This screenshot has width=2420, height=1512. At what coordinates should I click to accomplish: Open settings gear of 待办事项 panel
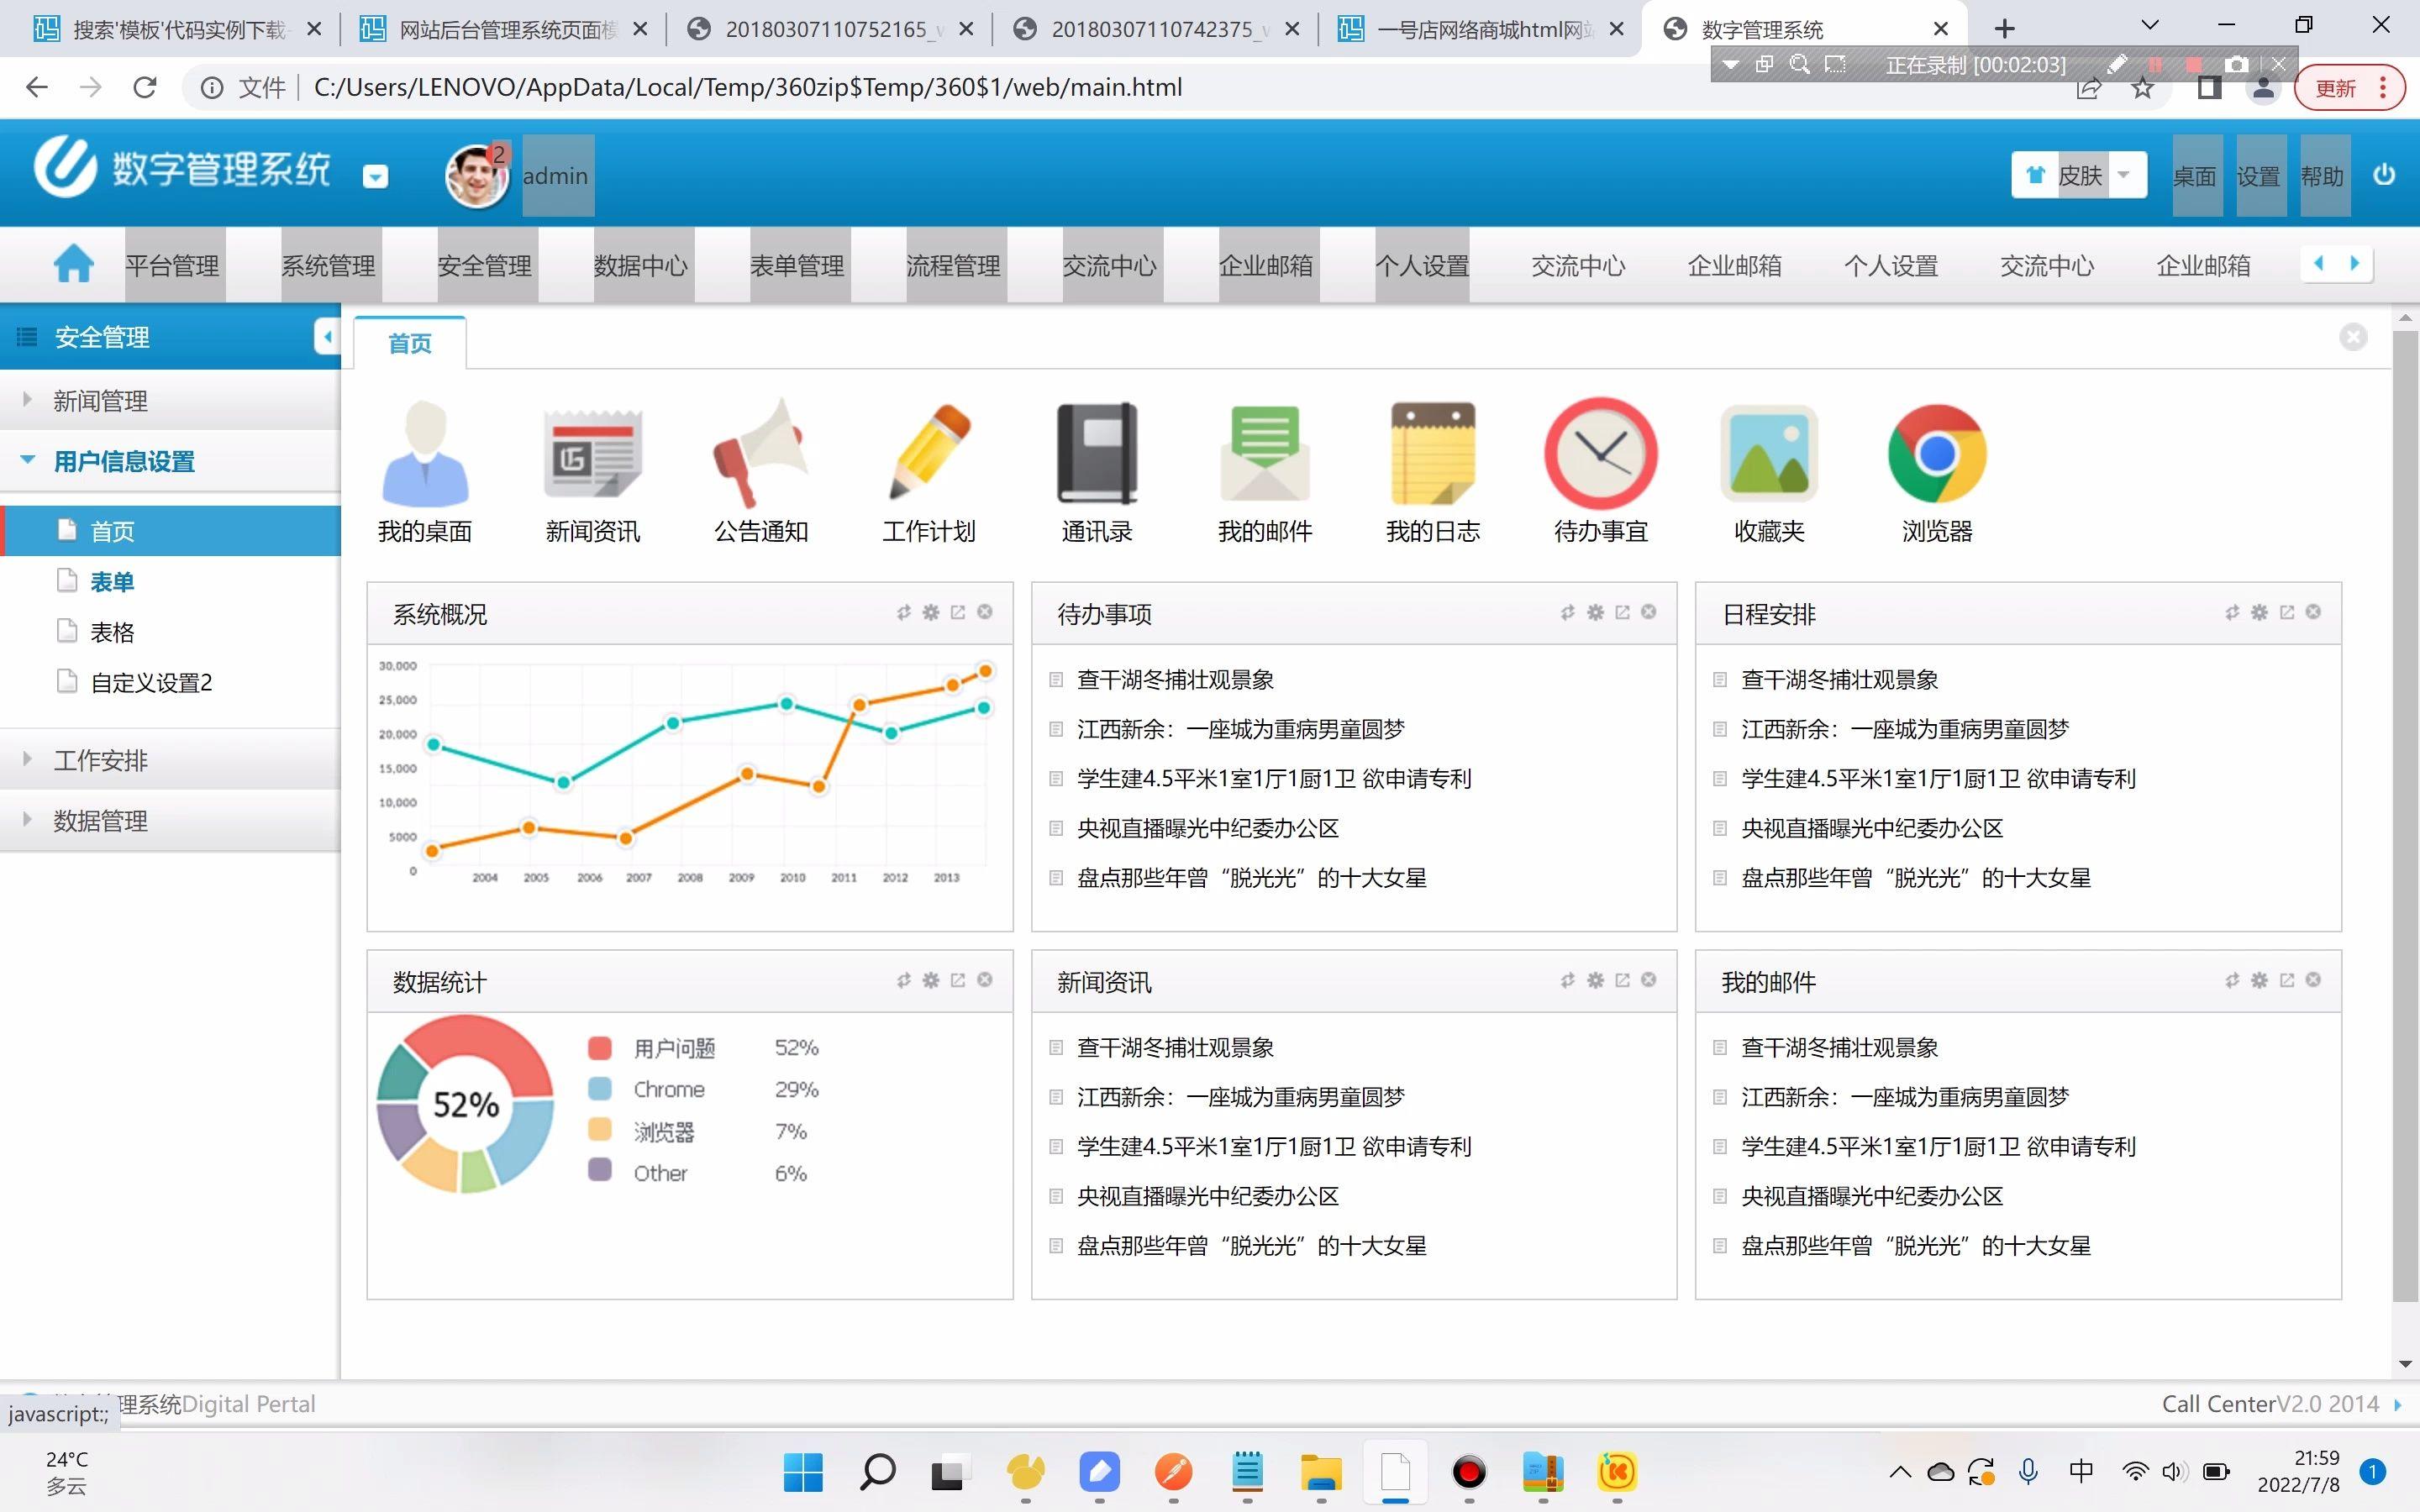pyautogui.click(x=1595, y=612)
